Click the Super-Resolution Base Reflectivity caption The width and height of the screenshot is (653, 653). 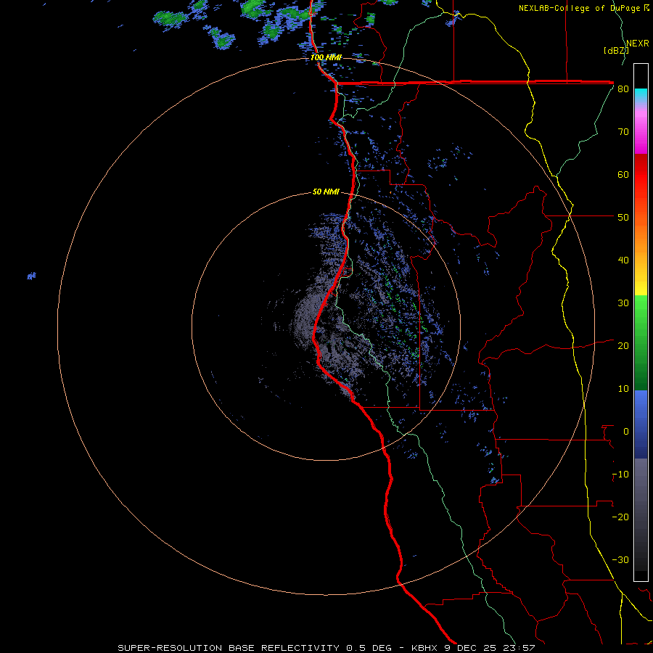pyautogui.click(x=326, y=648)
